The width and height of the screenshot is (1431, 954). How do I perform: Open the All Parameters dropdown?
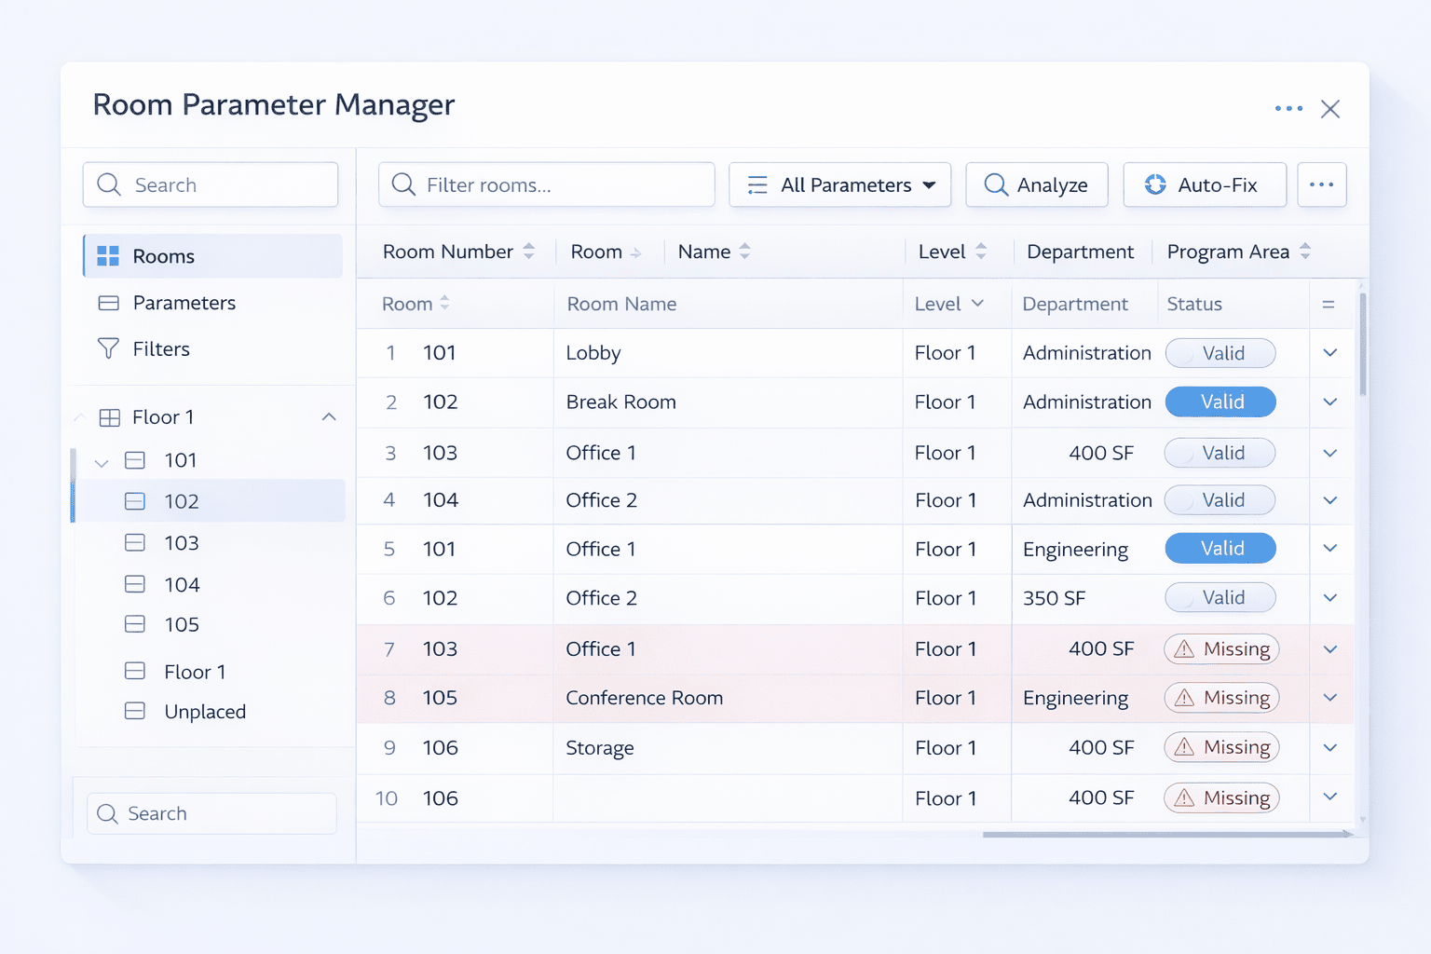pos(839,184)
